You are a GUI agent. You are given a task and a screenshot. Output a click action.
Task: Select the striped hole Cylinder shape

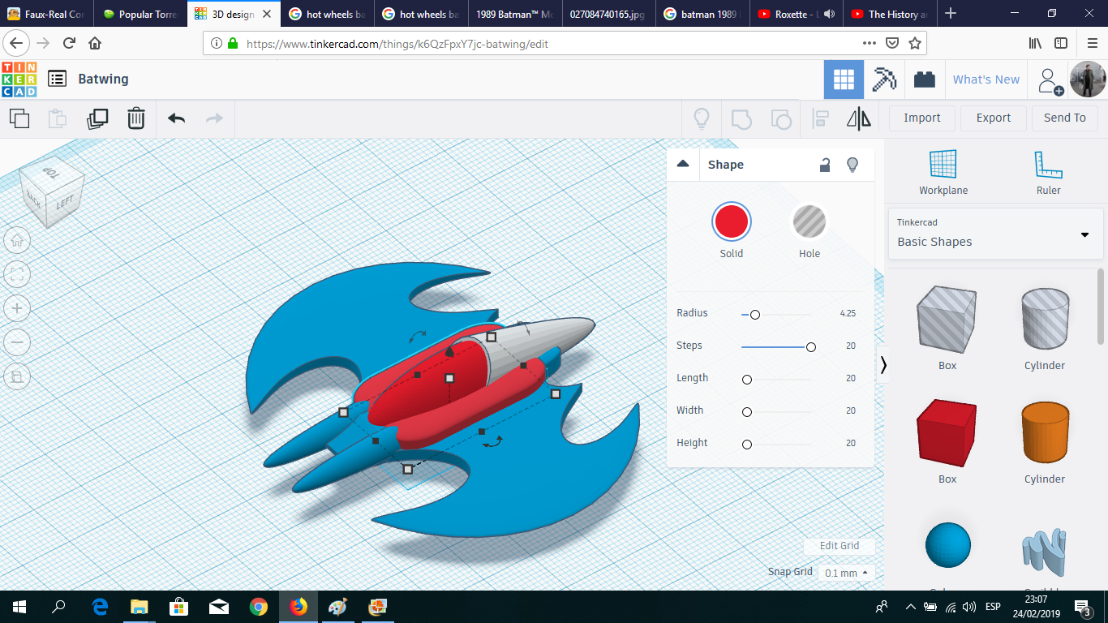pyautogui.click(x=1044, y=320)
